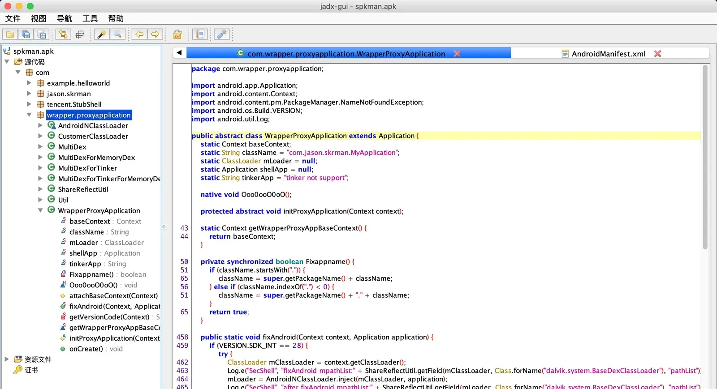Click the save all toolbar icon
717x389 pixels.
point(26,34)
